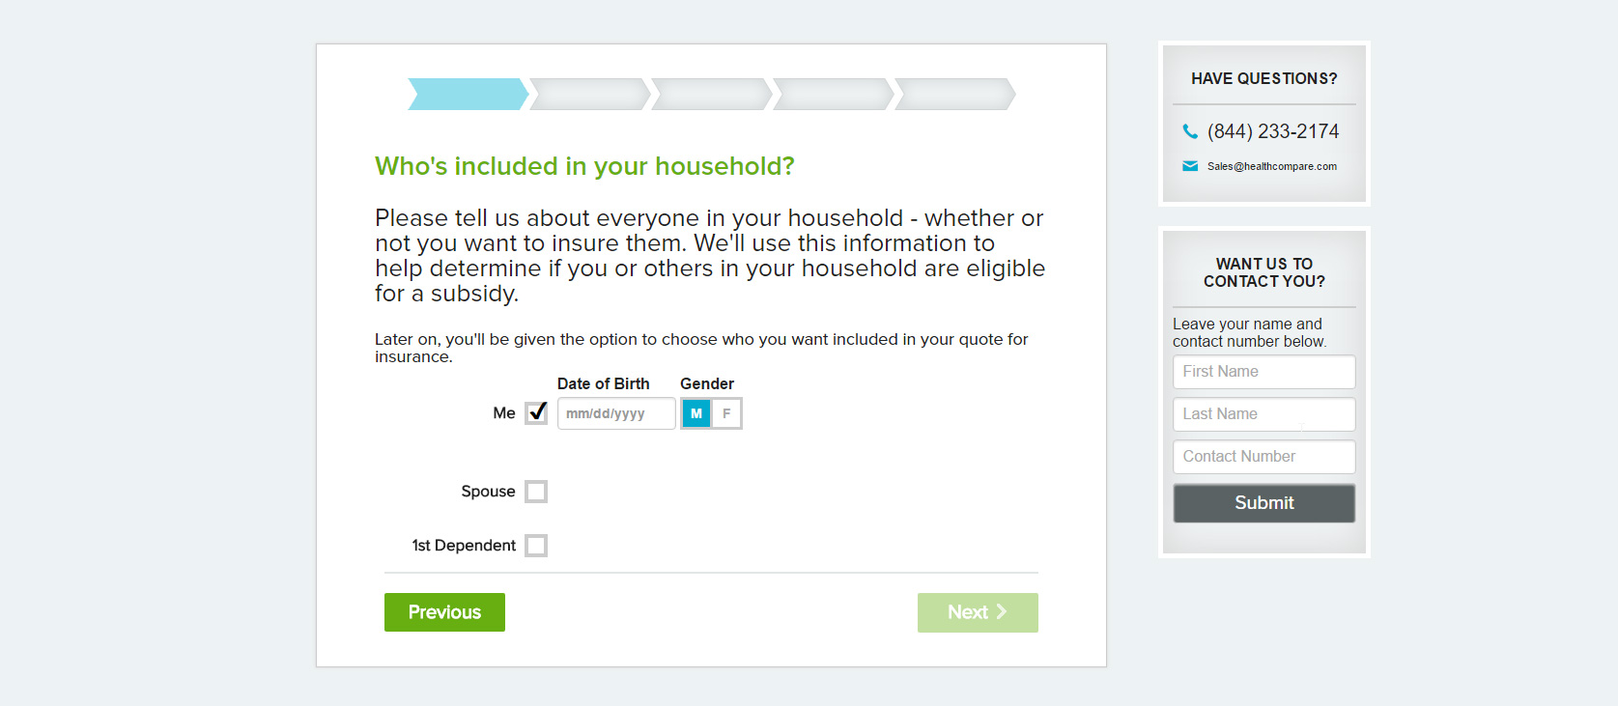Click the First Name input field
1618x706 pixels.
point(1263,372)
